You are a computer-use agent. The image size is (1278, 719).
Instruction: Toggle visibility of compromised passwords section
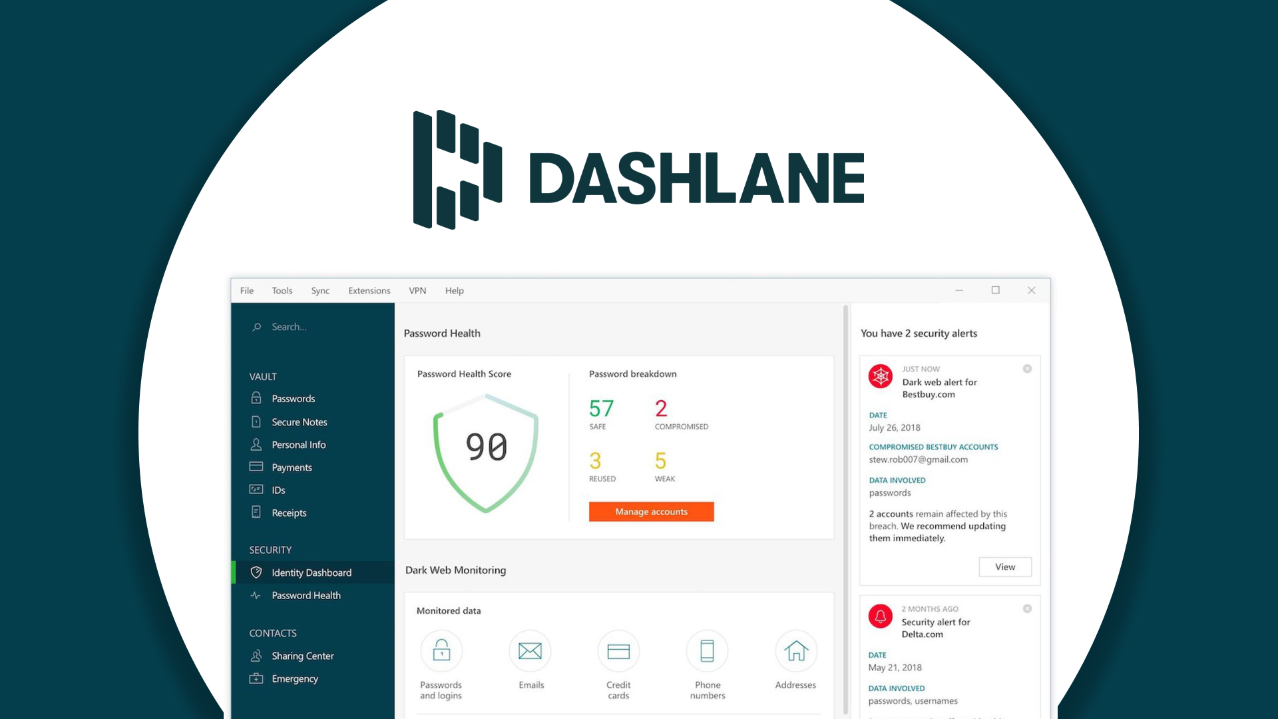coord(682,414)
